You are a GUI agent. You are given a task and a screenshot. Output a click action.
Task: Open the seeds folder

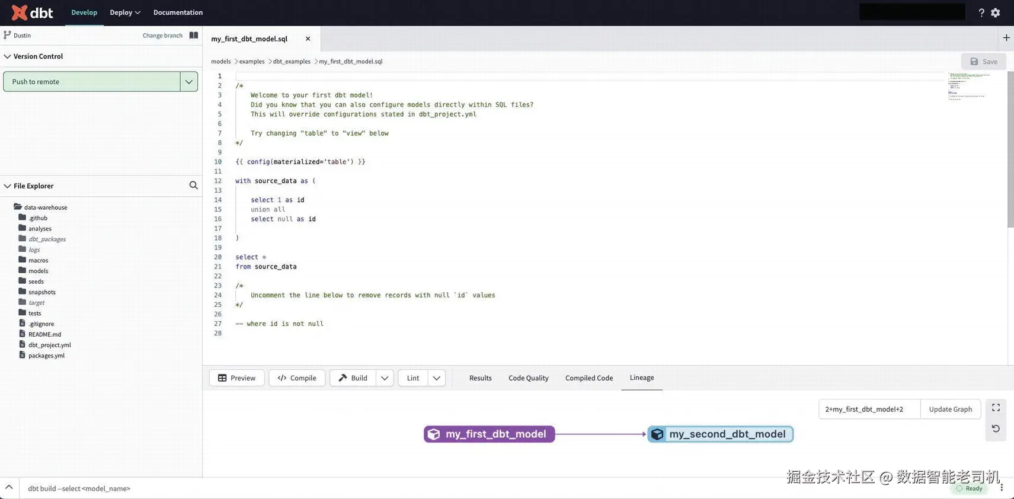tap(36, 281)
